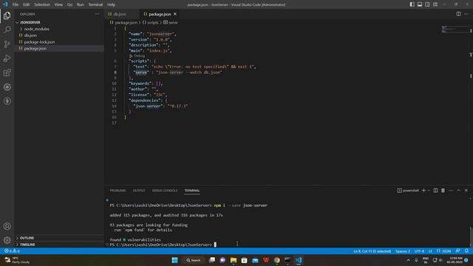473x266 pixels.
Task: Click errors and warnings count in status bar
Action: 12,251
